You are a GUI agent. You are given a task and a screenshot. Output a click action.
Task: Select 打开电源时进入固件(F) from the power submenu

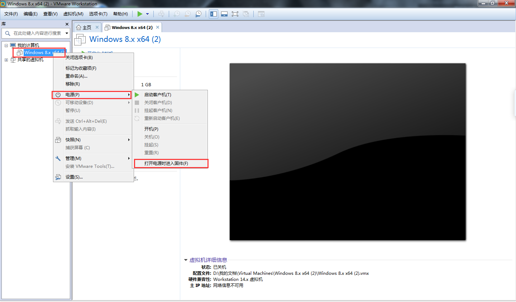(x=166, y=164)
